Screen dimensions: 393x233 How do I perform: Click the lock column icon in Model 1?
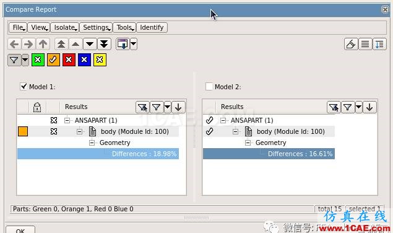click(x=37, y=107)
